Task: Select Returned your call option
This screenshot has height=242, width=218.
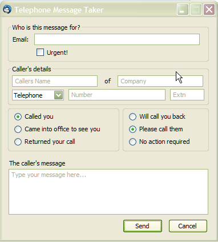Action: [x=18, y=142]
